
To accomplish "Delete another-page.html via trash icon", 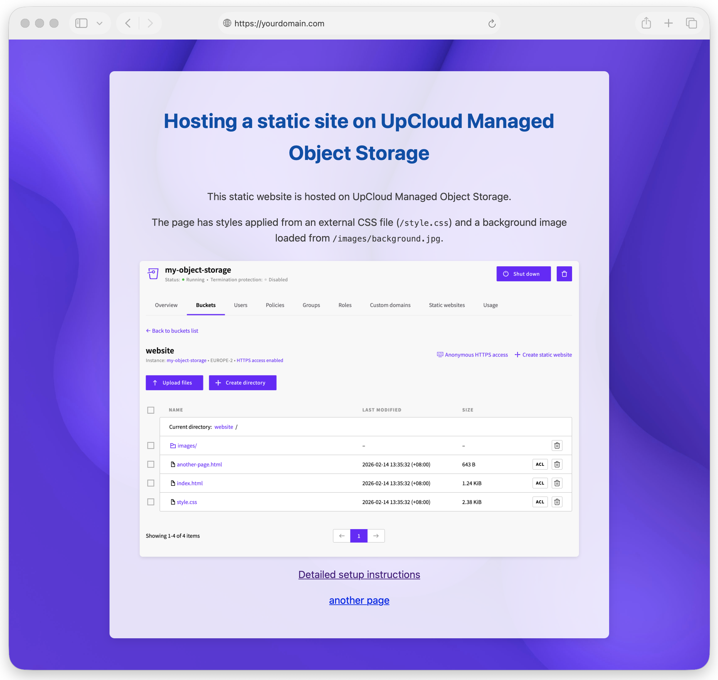I will click(557, 464).
